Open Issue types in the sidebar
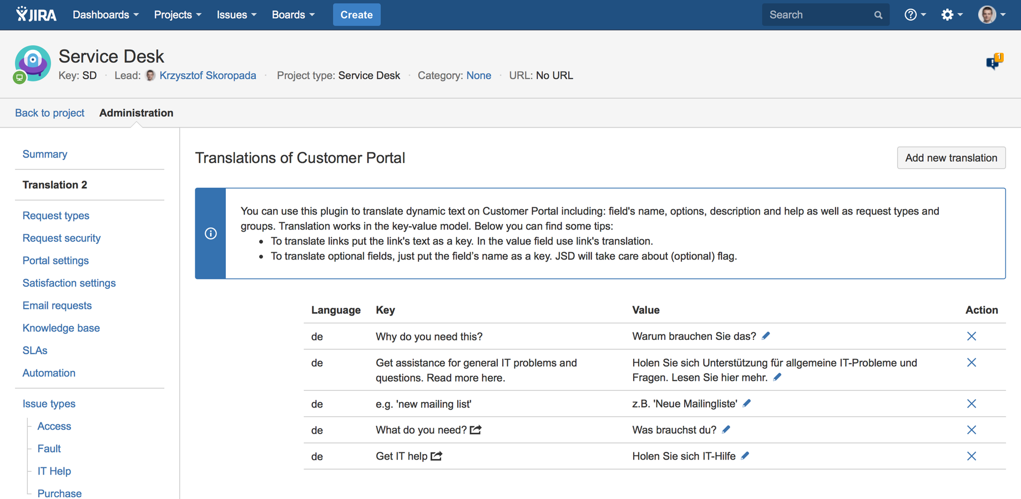Screen dimensions: 1021x499 coord(49,404)
